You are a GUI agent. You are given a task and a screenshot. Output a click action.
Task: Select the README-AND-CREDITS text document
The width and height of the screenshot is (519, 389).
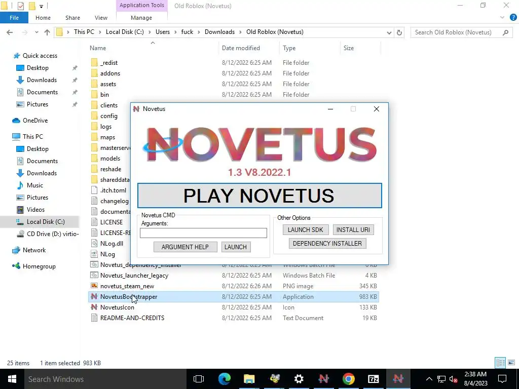[132, 318]
